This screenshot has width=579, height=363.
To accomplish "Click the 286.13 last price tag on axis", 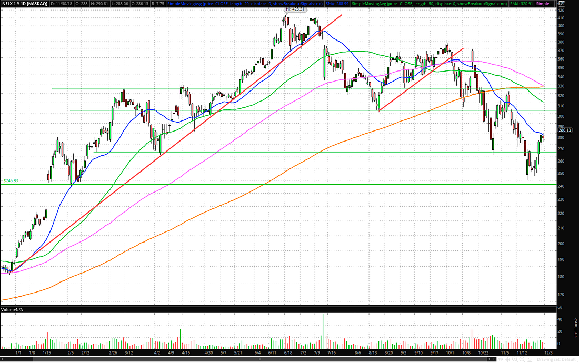I will coord(565,130).
